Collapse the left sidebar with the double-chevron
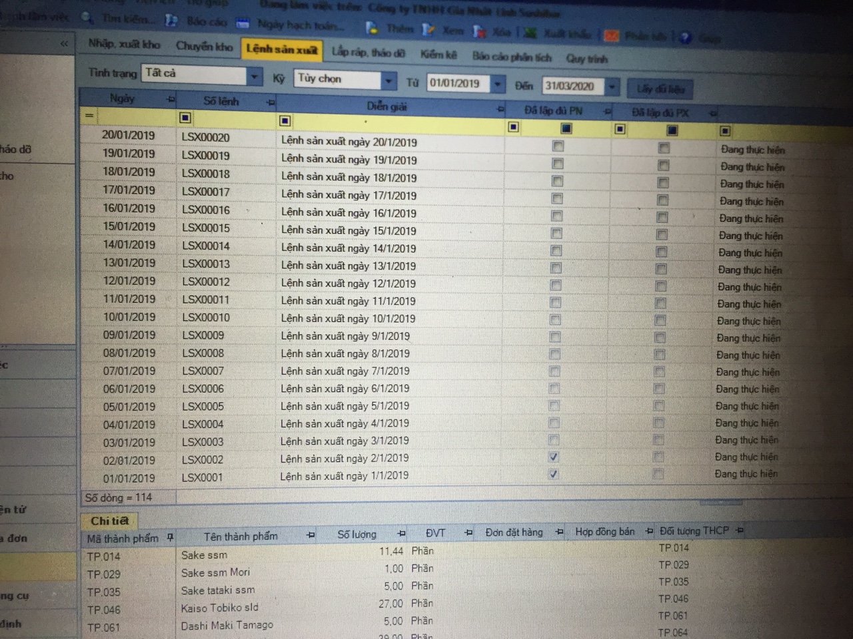This screenshot has height=639, width=853. pyautogui.click(x=64, y=43)
